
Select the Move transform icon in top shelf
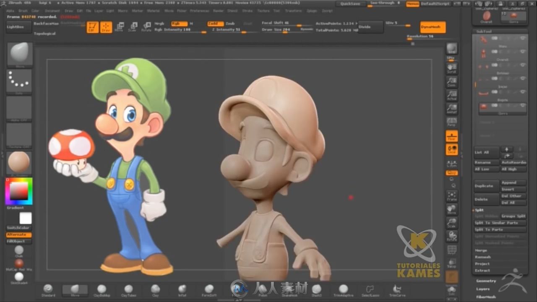(x=119, y=28)
